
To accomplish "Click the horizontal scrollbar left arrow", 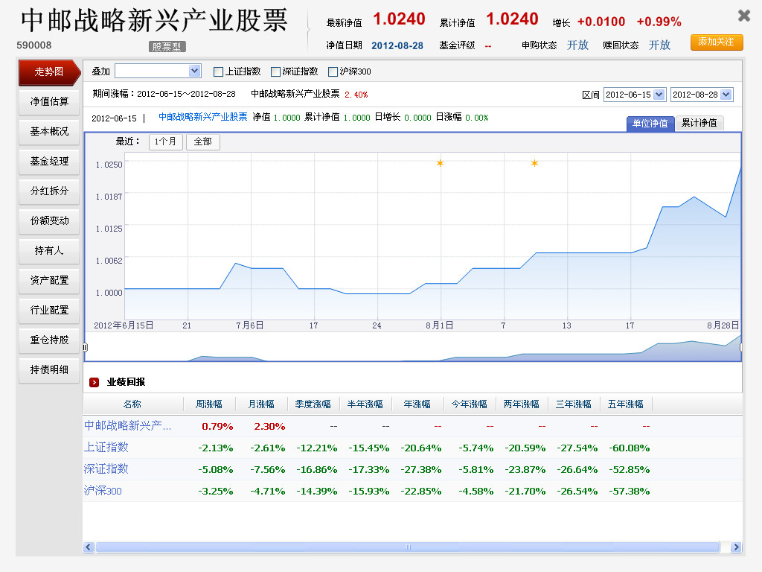I will point(89,547).
